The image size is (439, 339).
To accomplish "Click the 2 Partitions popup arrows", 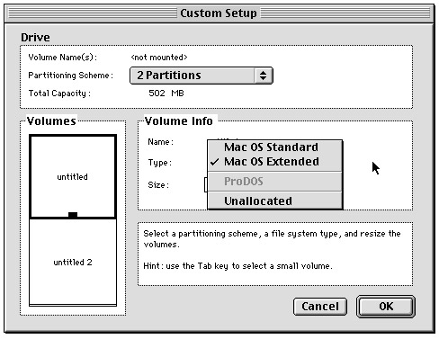I will [x=263, y=76].
